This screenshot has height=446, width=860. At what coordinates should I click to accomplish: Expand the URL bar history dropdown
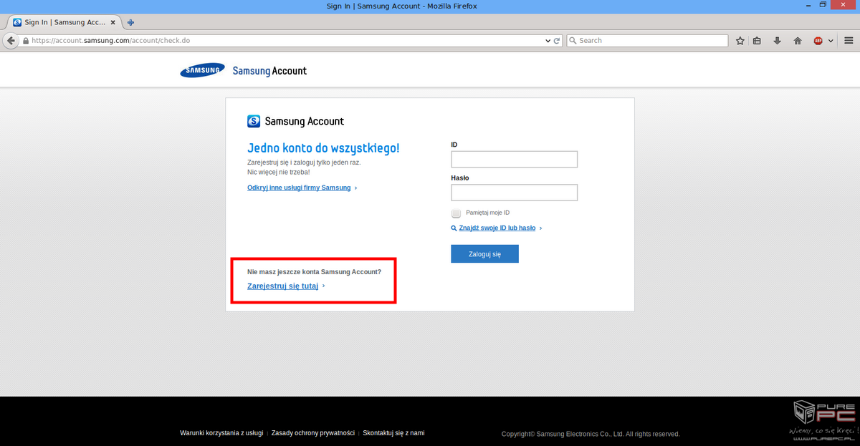tap(548, 41)
